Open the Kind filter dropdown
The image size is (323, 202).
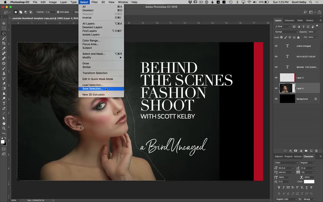(282, 26)
